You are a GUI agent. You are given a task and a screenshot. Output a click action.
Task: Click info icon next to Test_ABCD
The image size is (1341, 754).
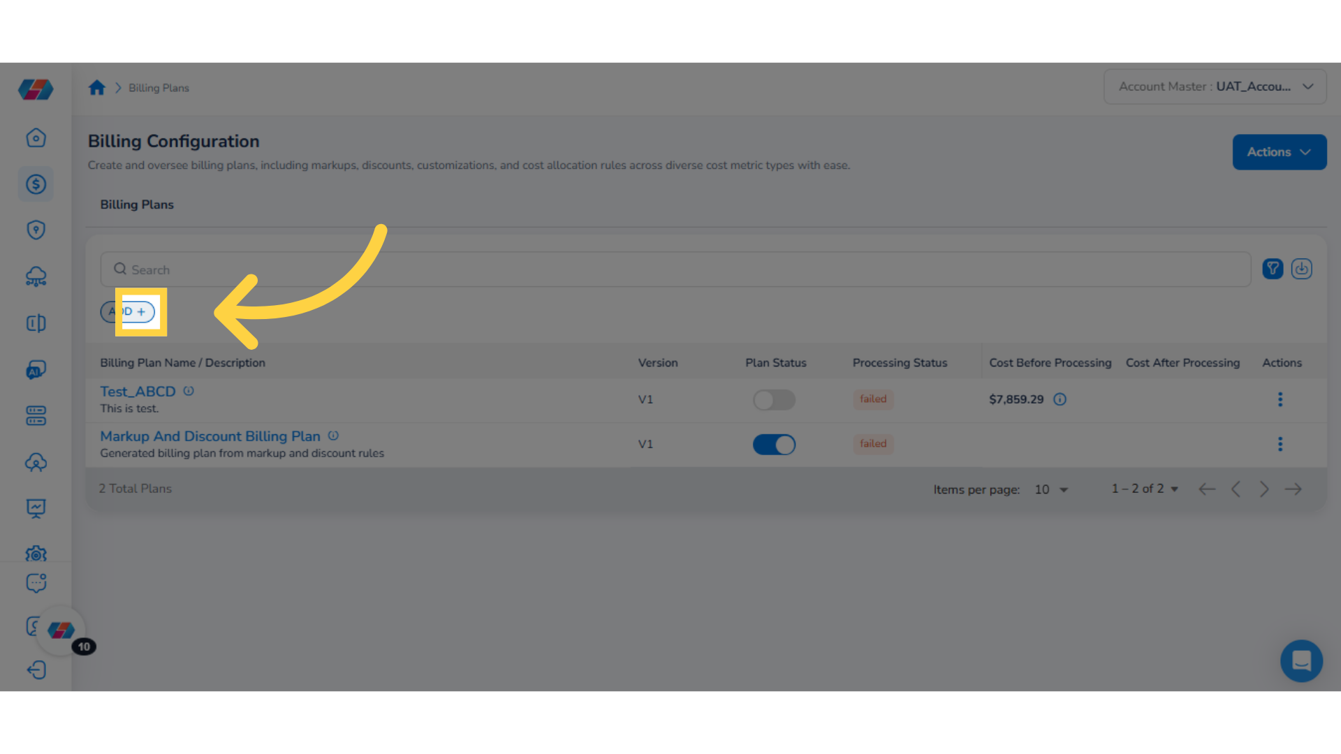pyautogui.click(x=189, y=391)
